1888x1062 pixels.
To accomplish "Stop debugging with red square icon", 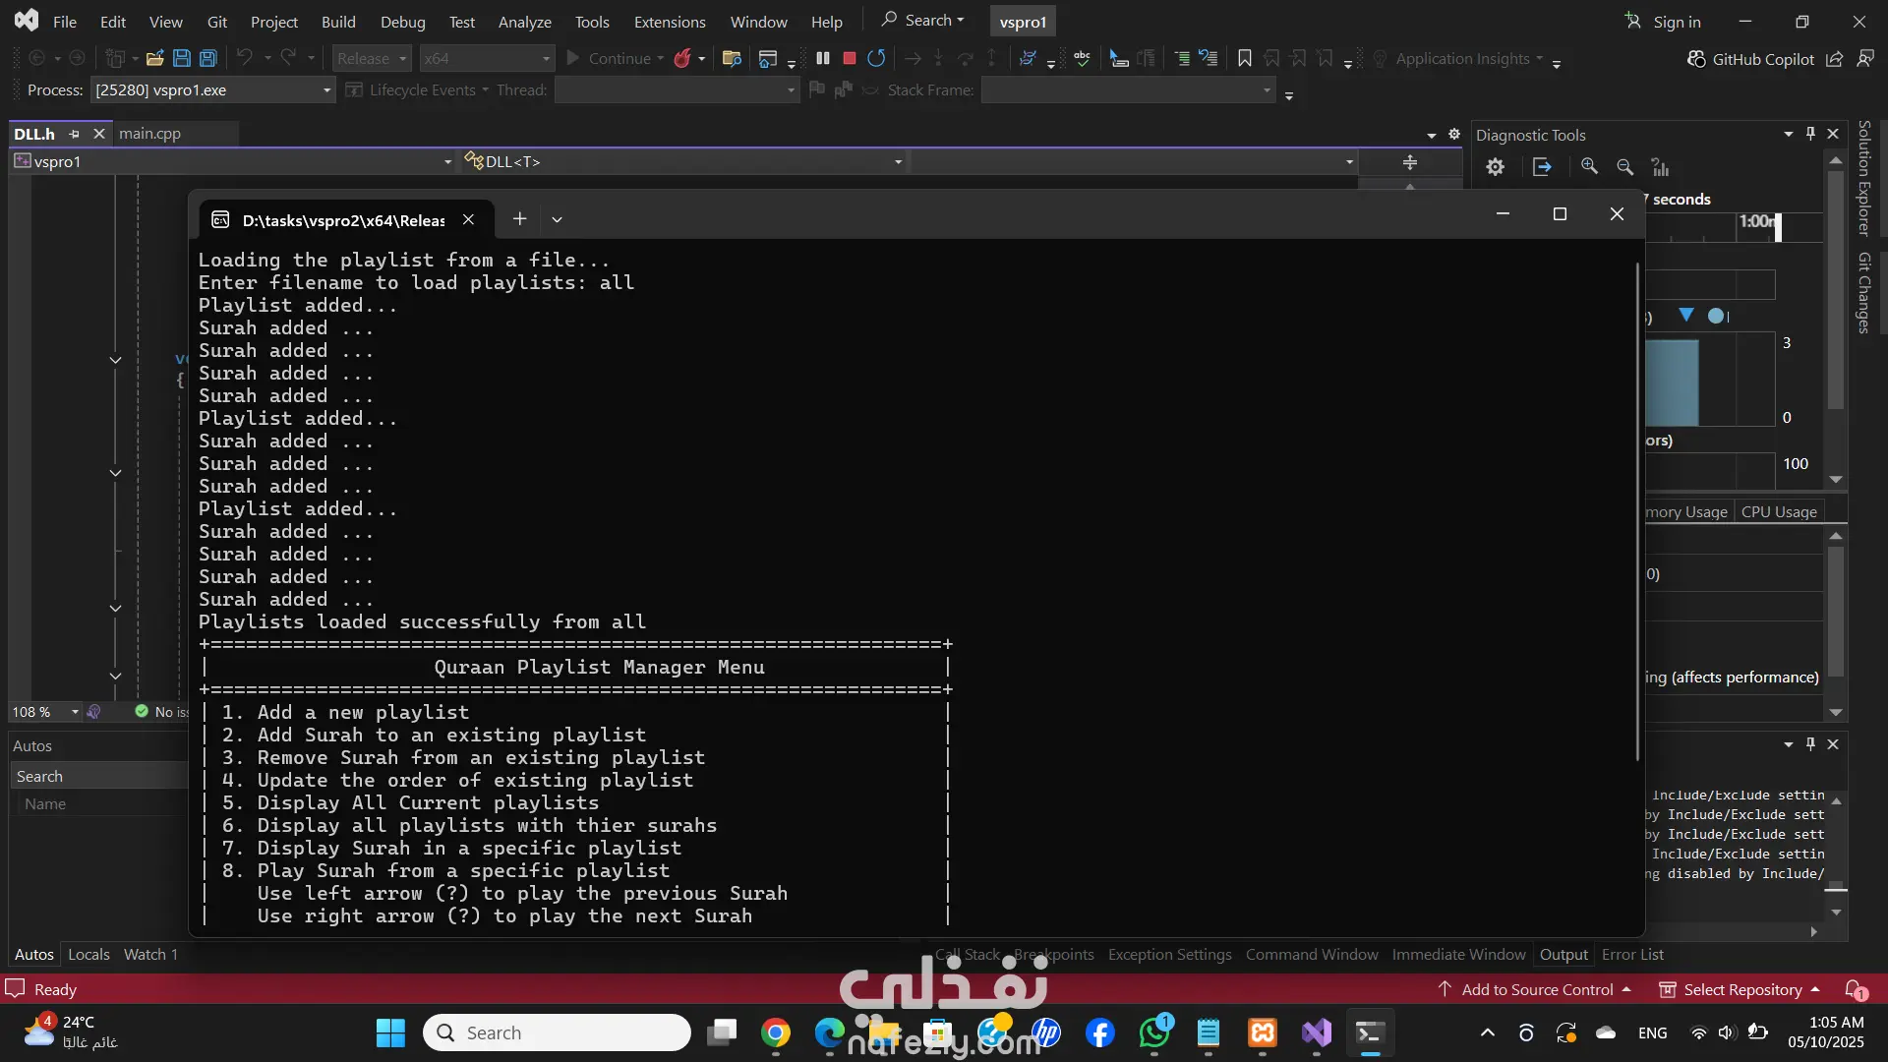I will pos(850,59).
